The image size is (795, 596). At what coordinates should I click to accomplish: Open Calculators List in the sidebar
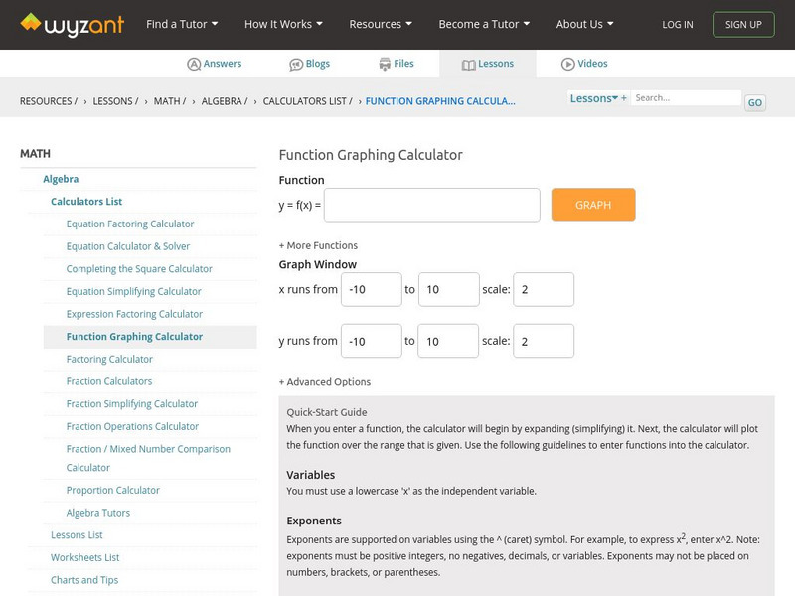click(86, 202)
